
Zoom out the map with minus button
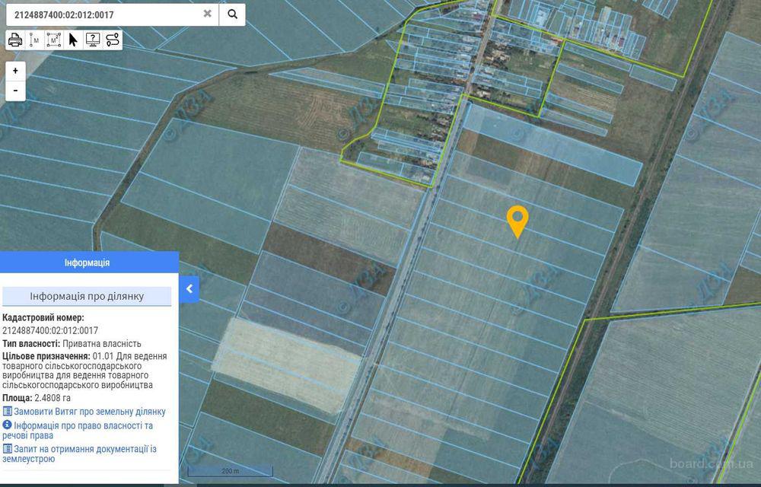(x=15, y=91)
